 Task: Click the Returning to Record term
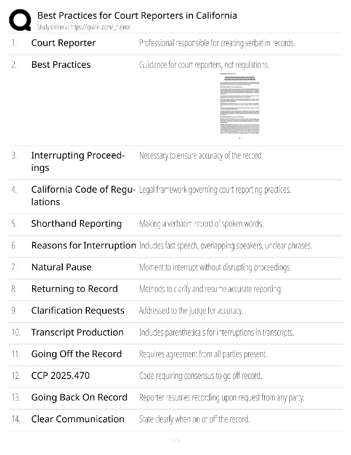74,289
